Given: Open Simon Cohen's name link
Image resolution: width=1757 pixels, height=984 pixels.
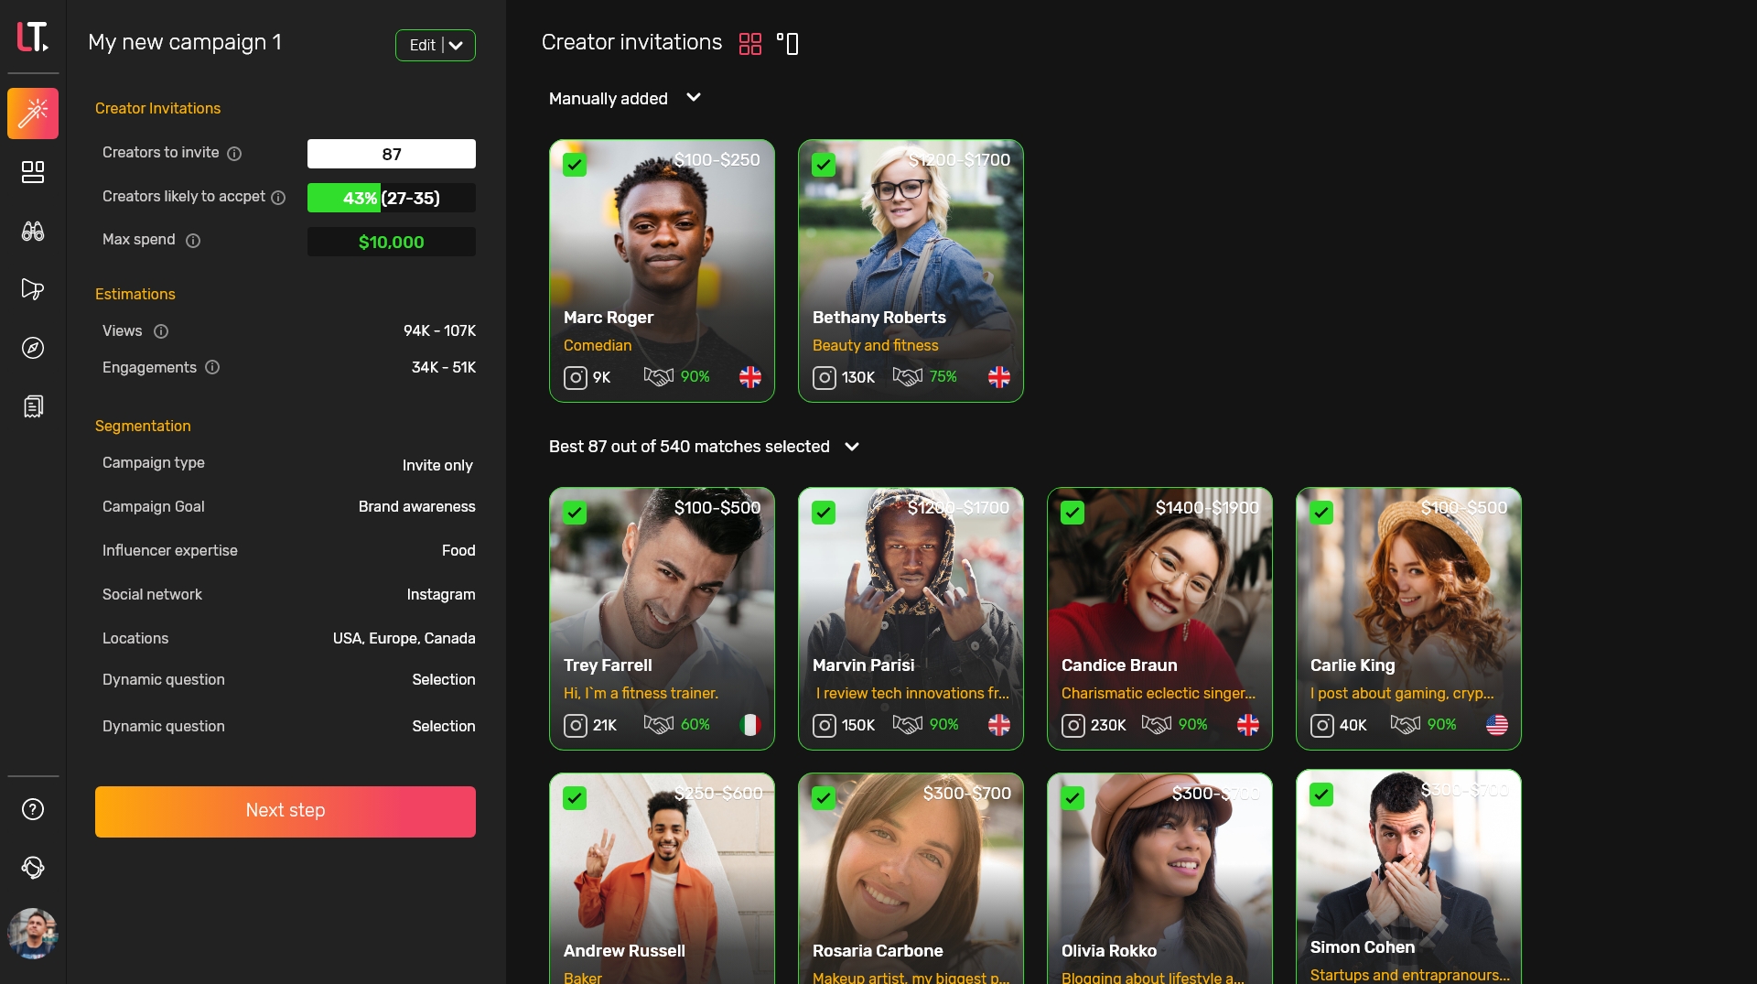Looking at the screenshot, I should (1362, 947).
